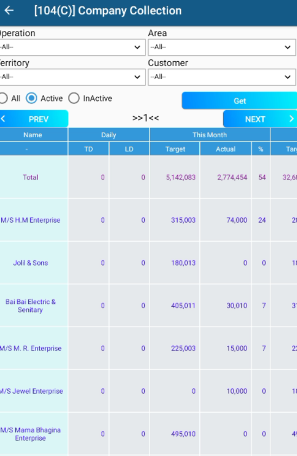Select the M/S H.M Enterprise row name

point(30,220)
